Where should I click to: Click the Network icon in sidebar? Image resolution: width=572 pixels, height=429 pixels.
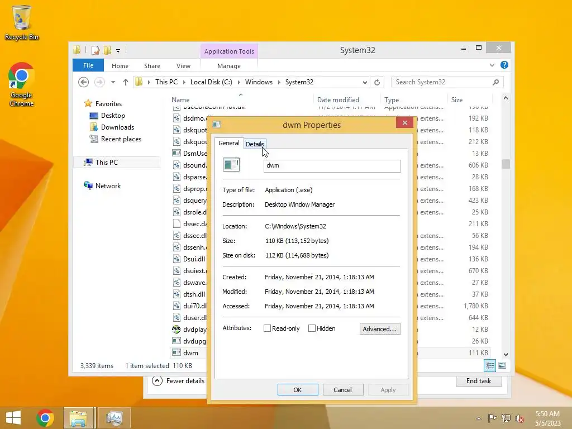click(88, 185)
